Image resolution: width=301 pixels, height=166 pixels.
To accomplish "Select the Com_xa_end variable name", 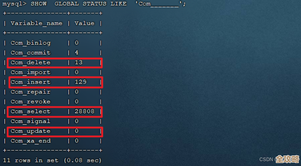I will (30, 141).
